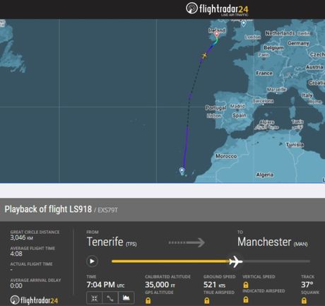This screenshot has width=325, height=306.
Task: Toggle the fit-to-route expand icon button
Action: click(x=94, y=298)
